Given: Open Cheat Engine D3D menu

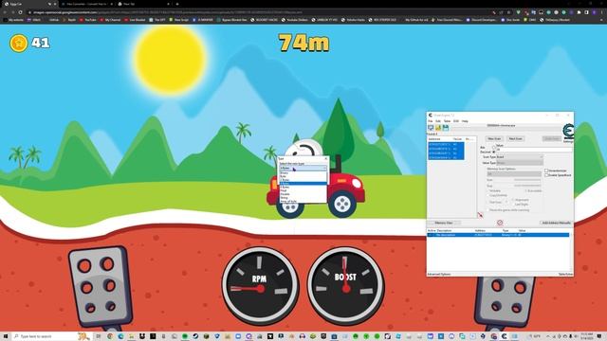Looking at the screenshot, I should [456, 121].
